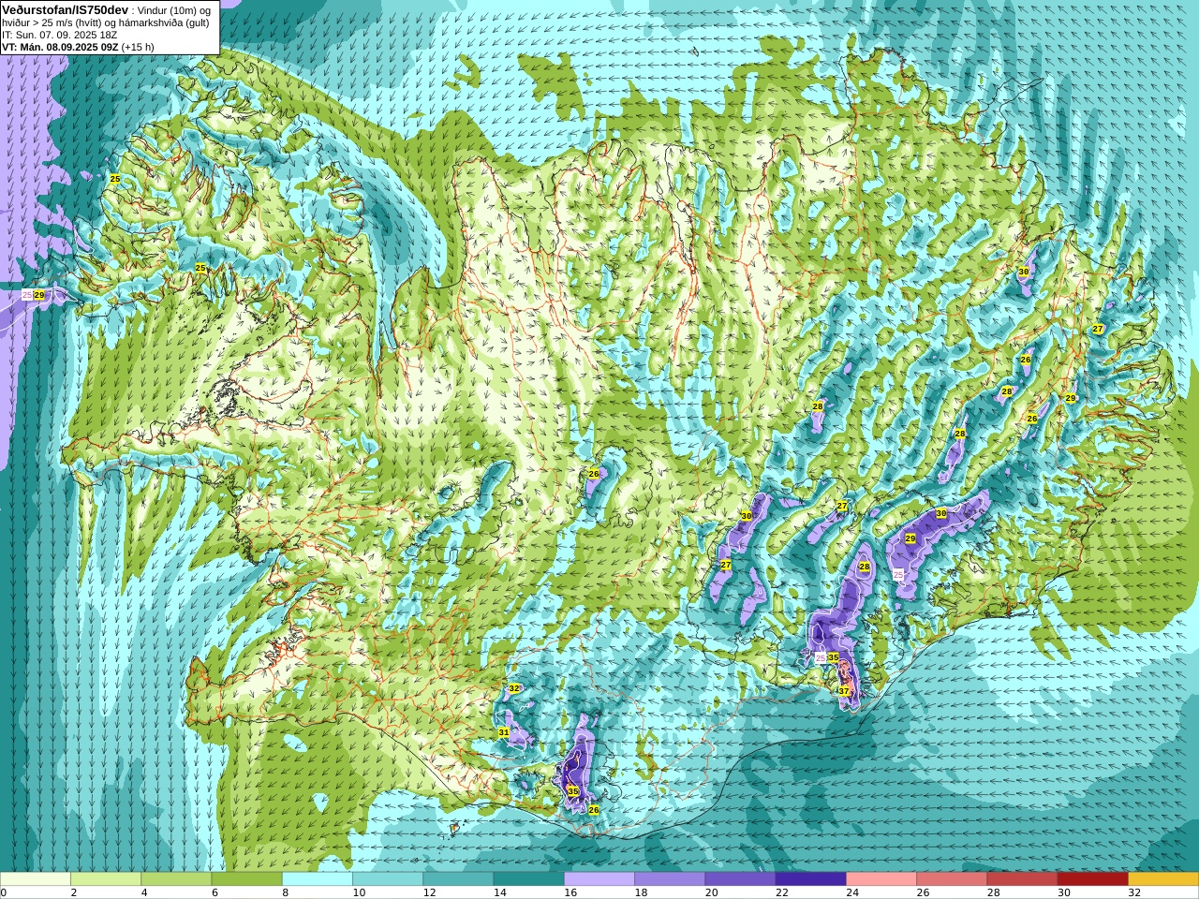
Task: Click legend scale number 12
Action: point(429,892)
